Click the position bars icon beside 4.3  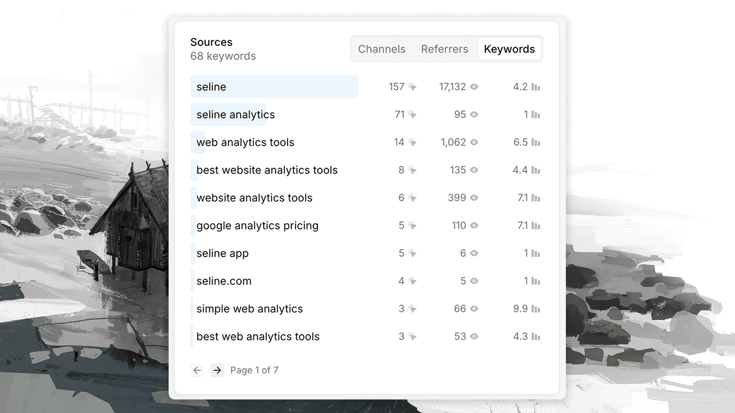pos(536,336)
